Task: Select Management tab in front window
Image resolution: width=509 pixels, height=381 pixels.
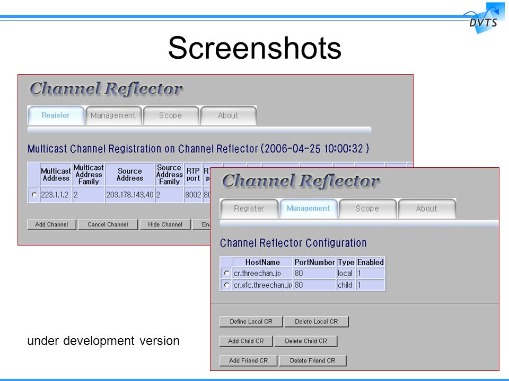Action: [309, 208]
